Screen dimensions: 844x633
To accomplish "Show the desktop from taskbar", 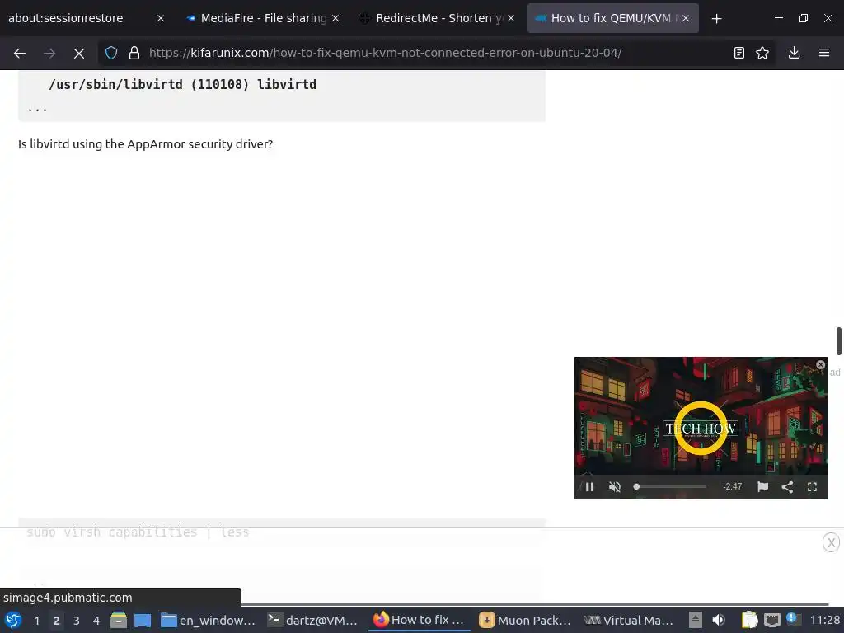I will tap(142, 620).
